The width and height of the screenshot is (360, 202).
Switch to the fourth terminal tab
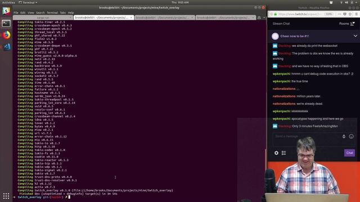[x=226, y=17]
